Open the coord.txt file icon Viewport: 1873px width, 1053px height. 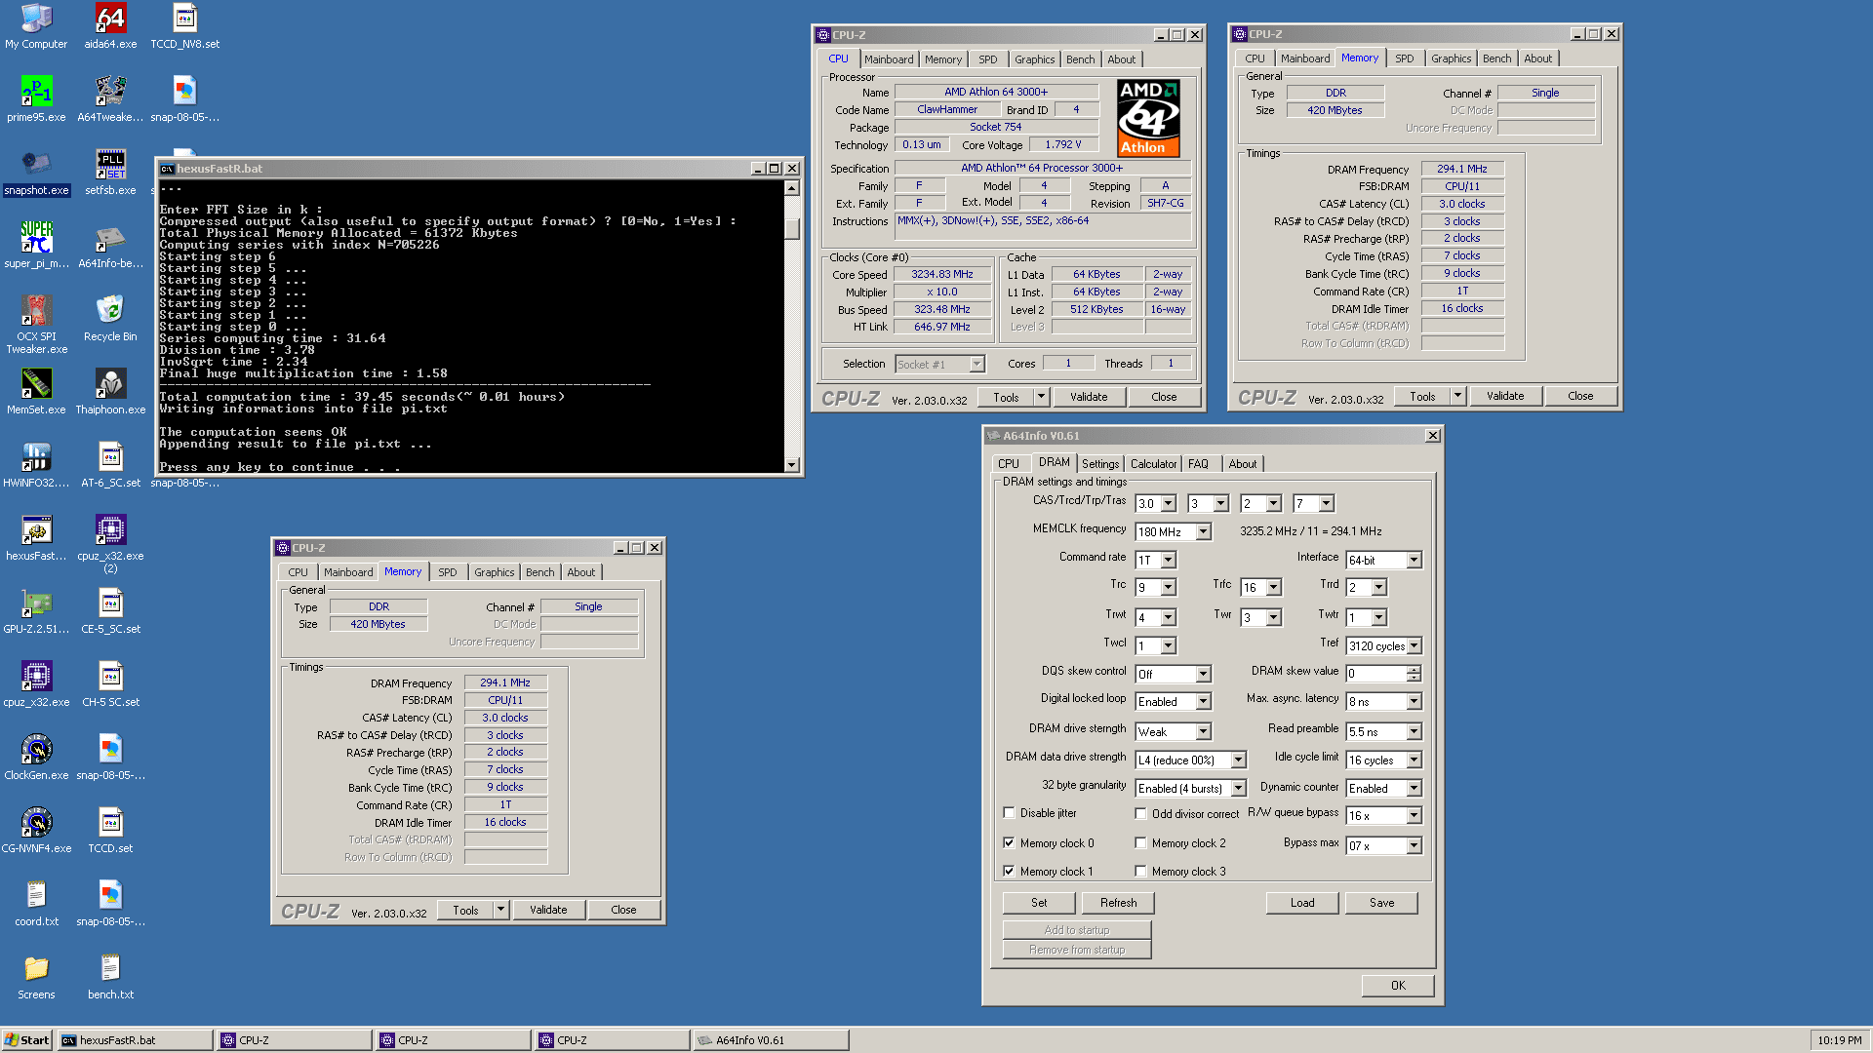coord(36,904)
